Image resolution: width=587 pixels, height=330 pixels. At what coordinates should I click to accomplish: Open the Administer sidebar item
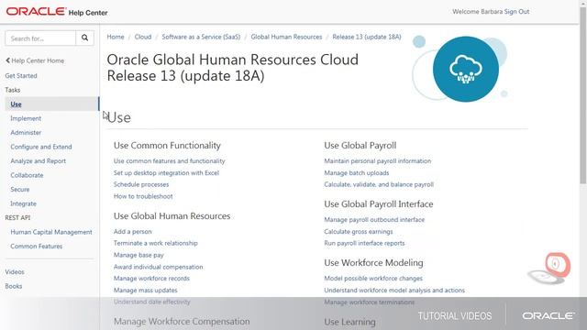(x=26, y=132)
